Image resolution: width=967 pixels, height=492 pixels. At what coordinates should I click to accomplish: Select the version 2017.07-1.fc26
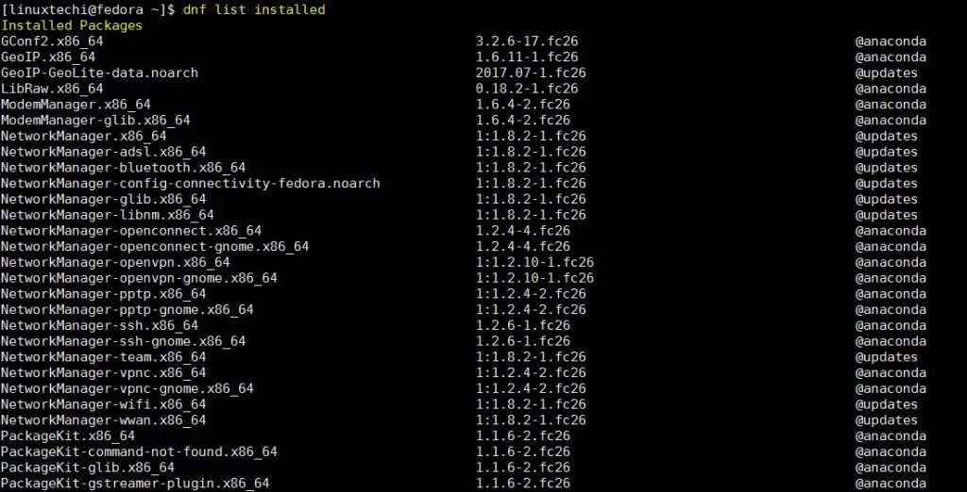click(x=531, y=74)
